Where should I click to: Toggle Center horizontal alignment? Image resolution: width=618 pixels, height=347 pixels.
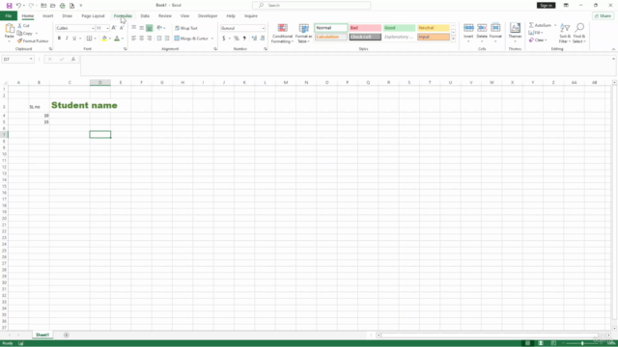pyautogui.click(x=142, y=39)
